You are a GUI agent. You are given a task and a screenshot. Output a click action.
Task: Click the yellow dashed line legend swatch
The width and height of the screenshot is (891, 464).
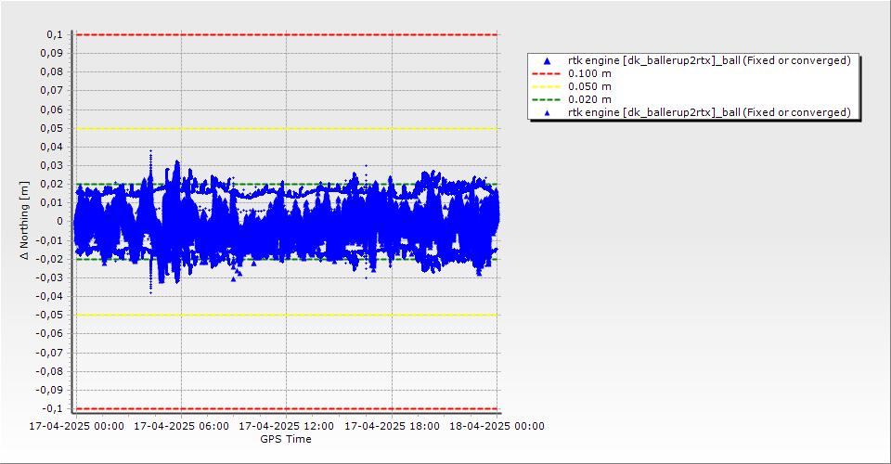click(547, 87)
